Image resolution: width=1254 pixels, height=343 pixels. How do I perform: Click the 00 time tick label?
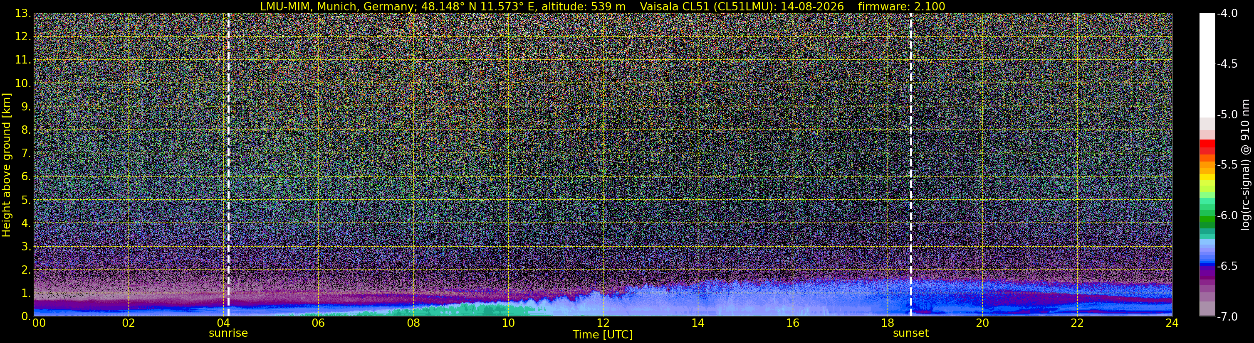coord(39,323)
